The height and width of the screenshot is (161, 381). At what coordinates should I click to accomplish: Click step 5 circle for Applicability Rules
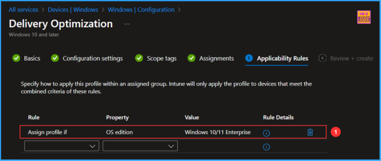249,58
